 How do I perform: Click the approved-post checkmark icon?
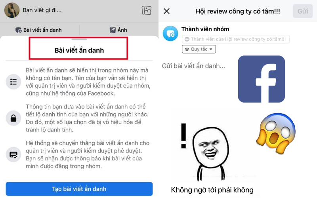(13, 154)
